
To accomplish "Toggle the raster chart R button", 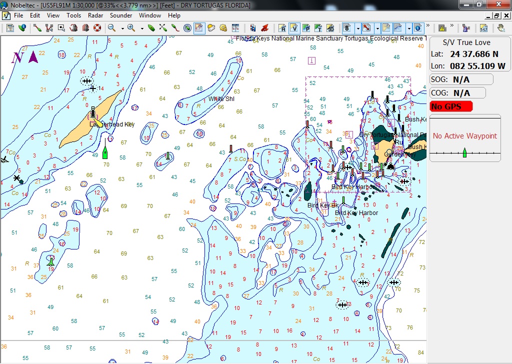I will [x=282, y=28].
